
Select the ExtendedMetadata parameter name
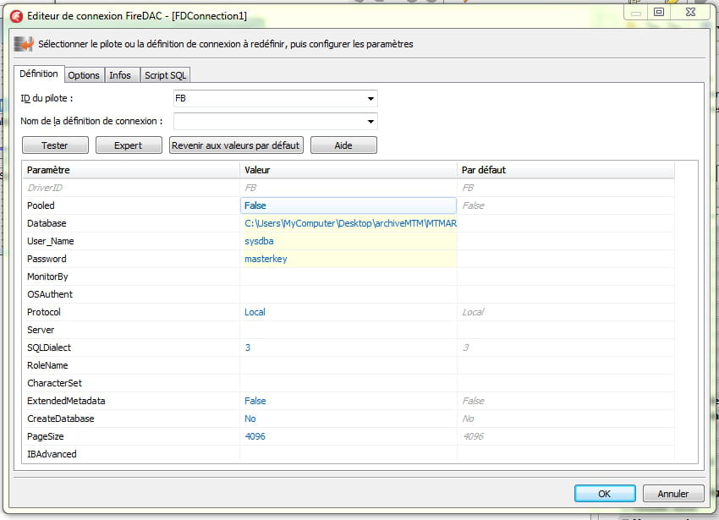pos(66,401)
